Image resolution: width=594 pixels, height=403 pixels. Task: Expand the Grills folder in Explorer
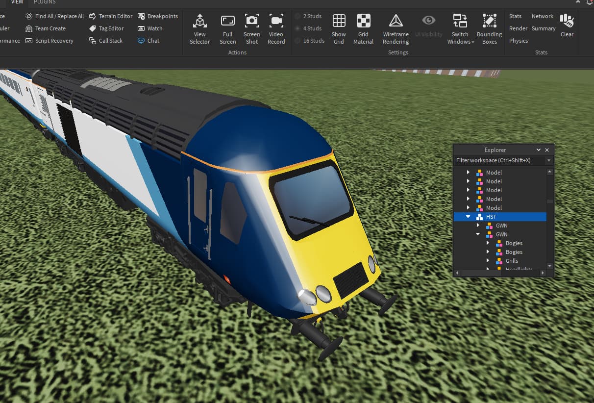click(x=488, y=261)
